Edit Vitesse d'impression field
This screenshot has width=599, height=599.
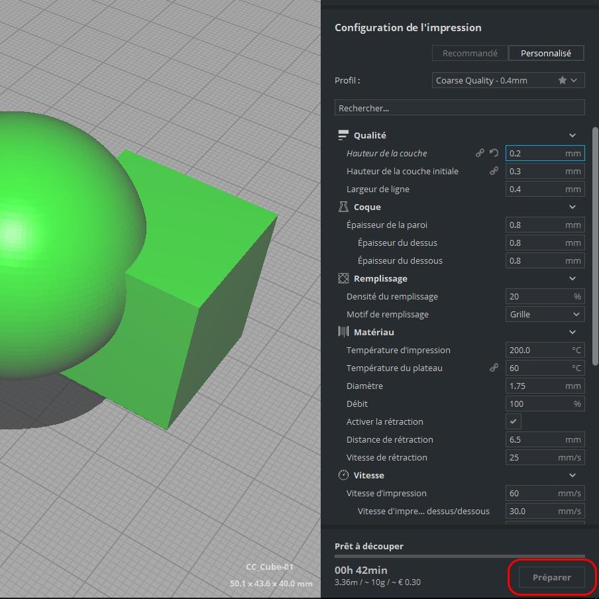pos(545,493)
